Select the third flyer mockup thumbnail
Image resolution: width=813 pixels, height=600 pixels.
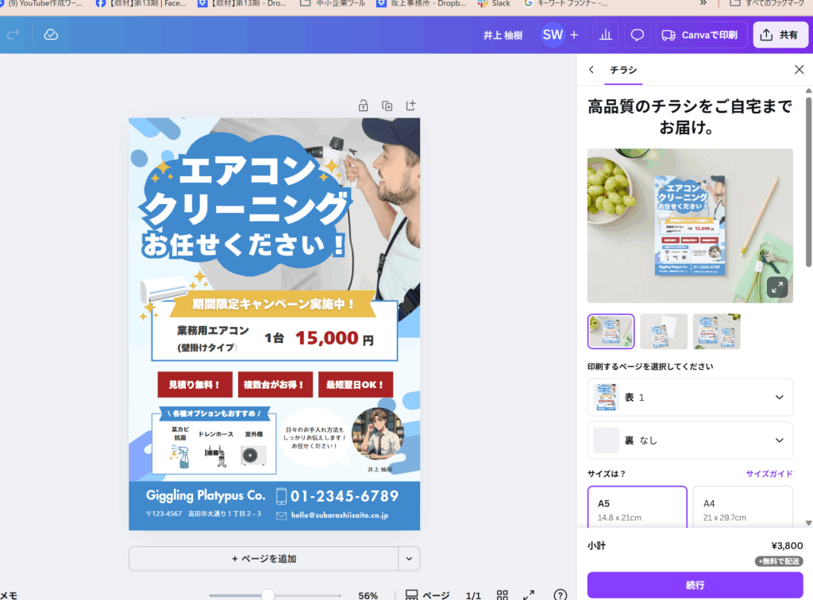tap(717, 331)
